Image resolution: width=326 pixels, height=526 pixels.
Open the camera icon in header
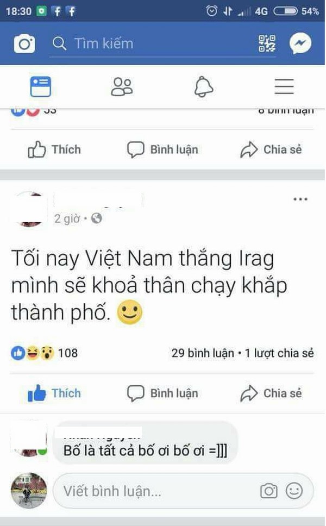(x=24, y=43)
